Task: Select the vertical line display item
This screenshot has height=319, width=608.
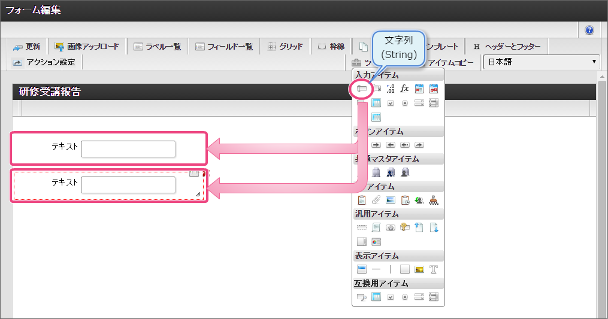Action: pyautogui.click(x=391, y=269)
